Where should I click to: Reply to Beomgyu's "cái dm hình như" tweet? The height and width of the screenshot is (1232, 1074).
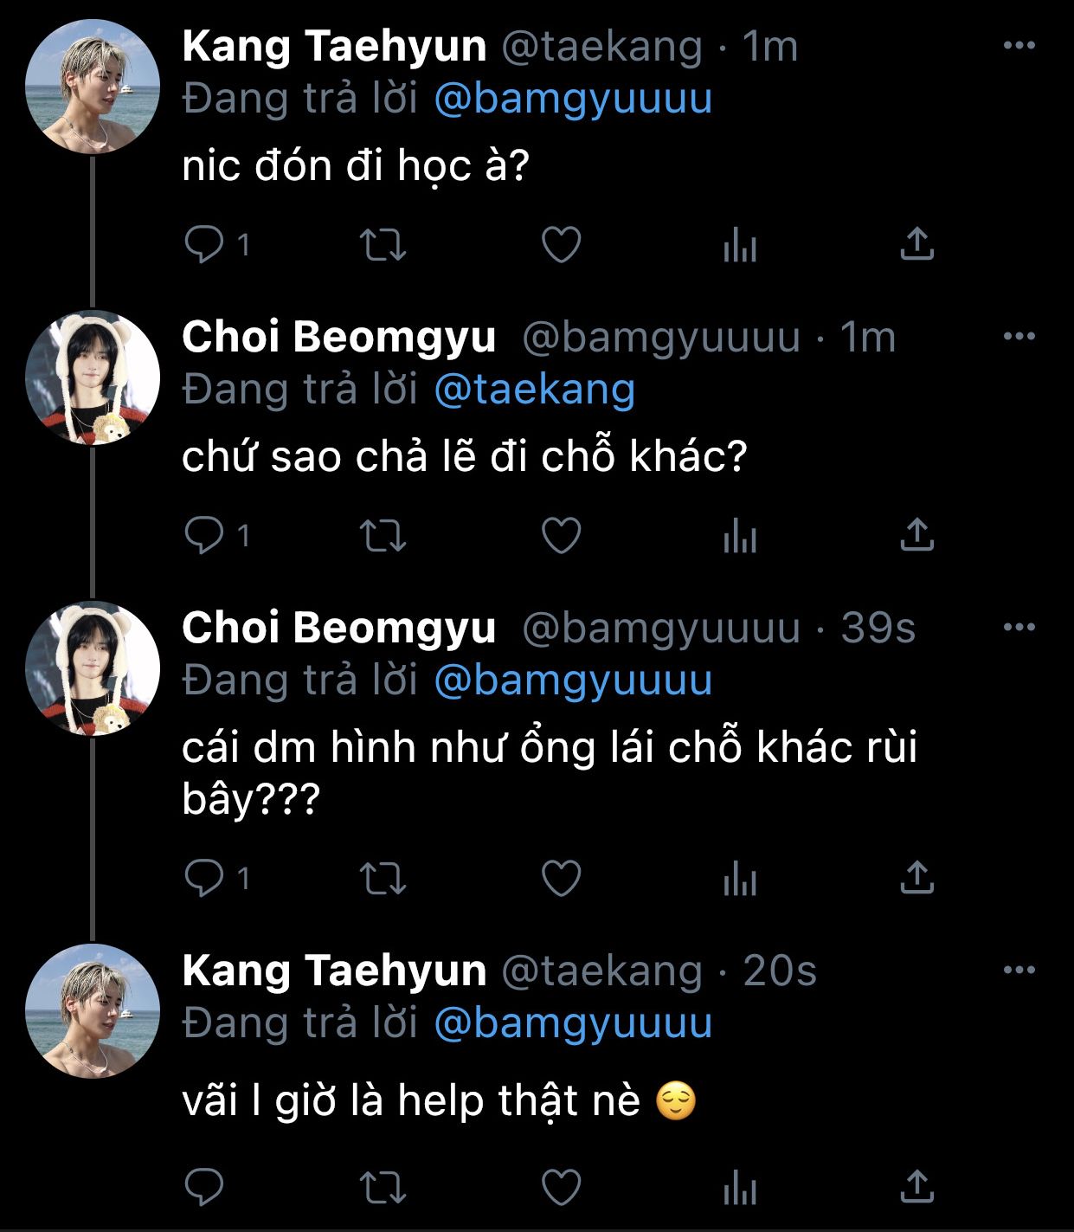(x=205, y=879)
